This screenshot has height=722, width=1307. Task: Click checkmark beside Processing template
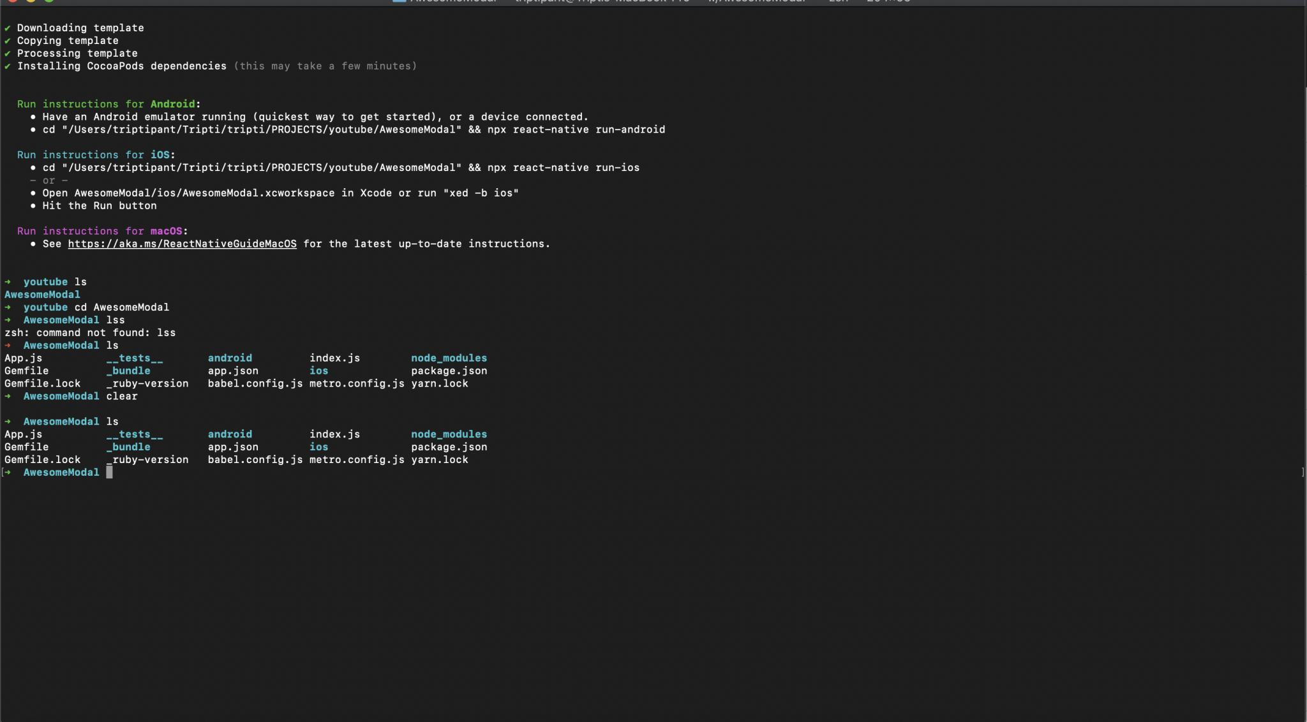pos(8,54)
